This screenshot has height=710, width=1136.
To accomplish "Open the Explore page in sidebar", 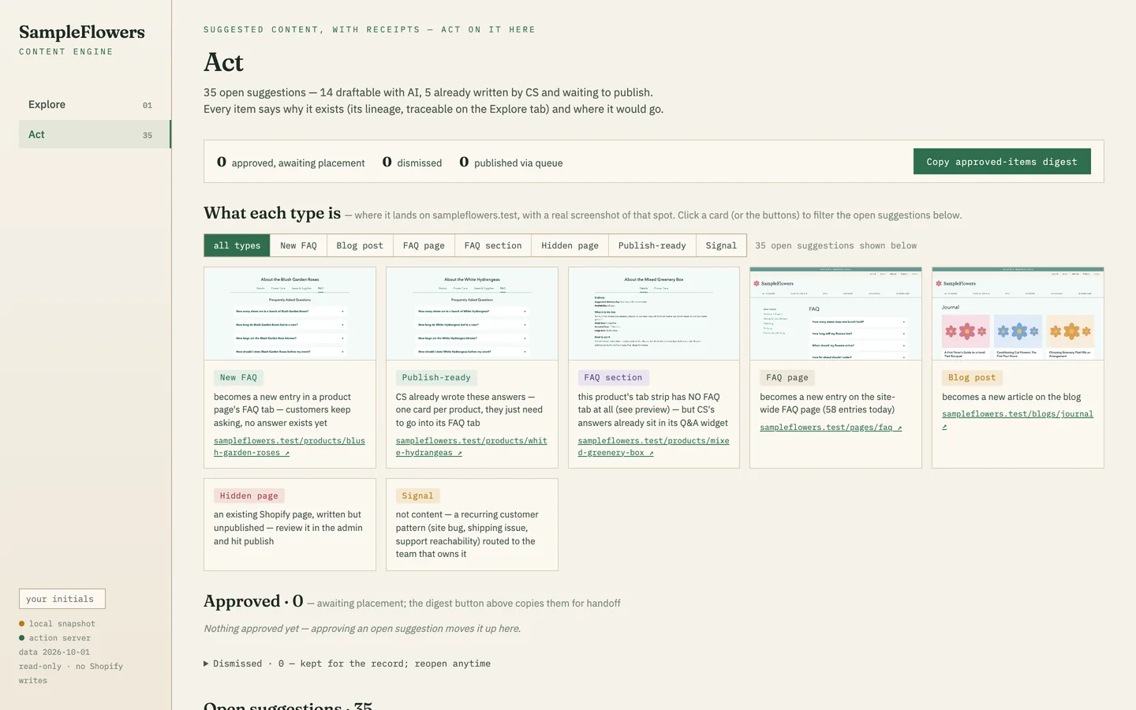I will (x=95, y=105).
